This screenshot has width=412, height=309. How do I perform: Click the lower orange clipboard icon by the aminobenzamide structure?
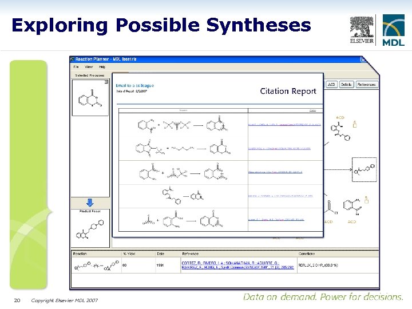[x=367, y=200]
